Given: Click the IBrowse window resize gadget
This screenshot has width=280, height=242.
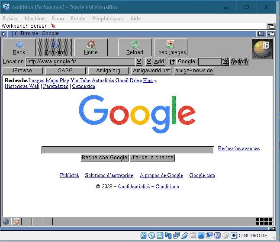Looking at the screenshot, I should [272, 229].
